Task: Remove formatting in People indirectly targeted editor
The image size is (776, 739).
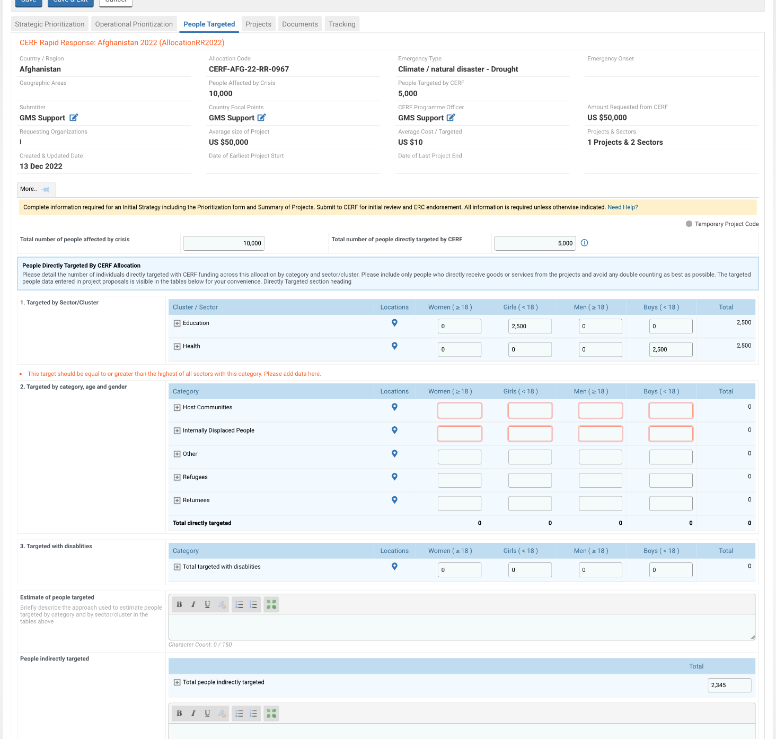Action: (222, 714)
